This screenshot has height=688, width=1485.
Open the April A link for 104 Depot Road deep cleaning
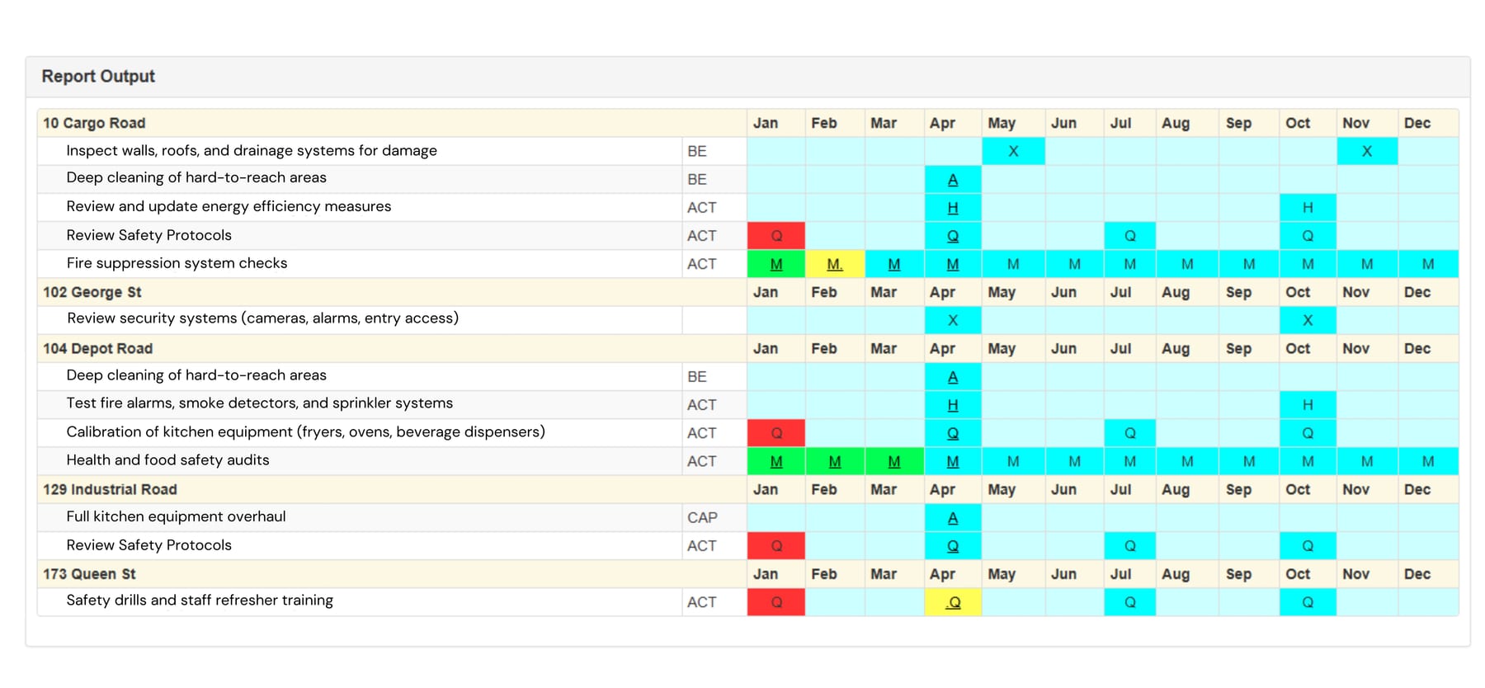(953, 377)
